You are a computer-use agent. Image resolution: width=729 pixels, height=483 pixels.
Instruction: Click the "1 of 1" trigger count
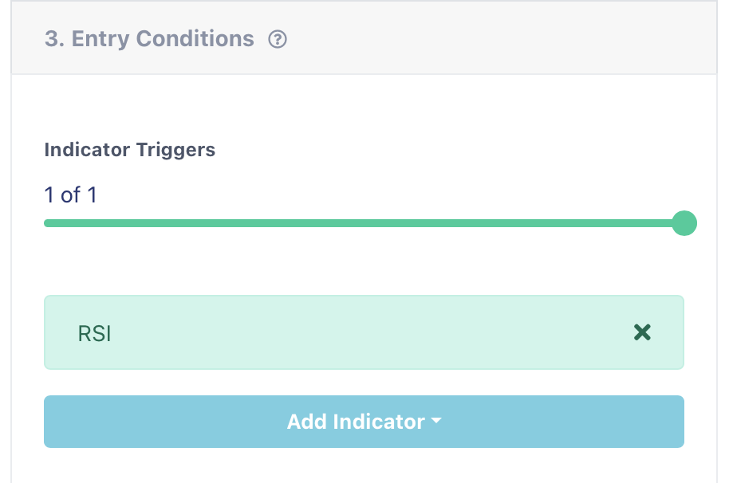click(71, 195)
